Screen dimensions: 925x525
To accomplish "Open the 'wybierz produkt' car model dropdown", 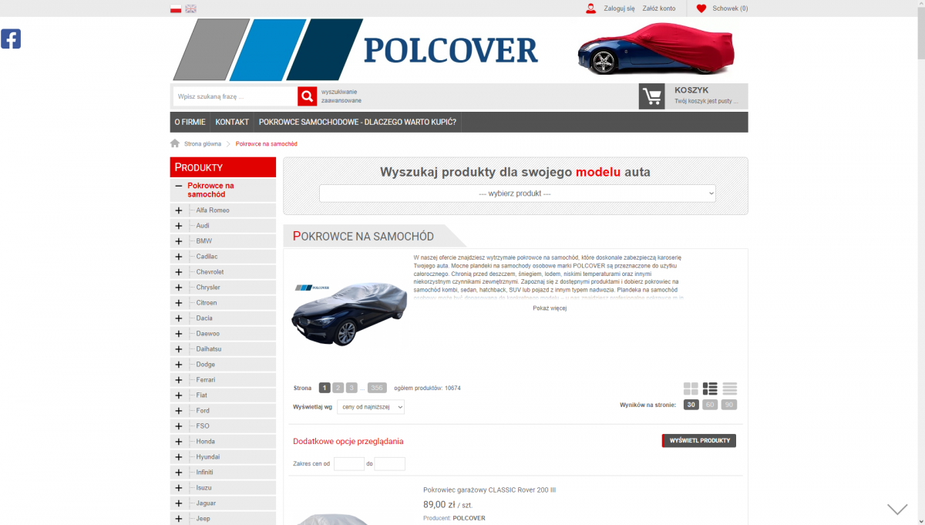I will click(x=517, y=194).
